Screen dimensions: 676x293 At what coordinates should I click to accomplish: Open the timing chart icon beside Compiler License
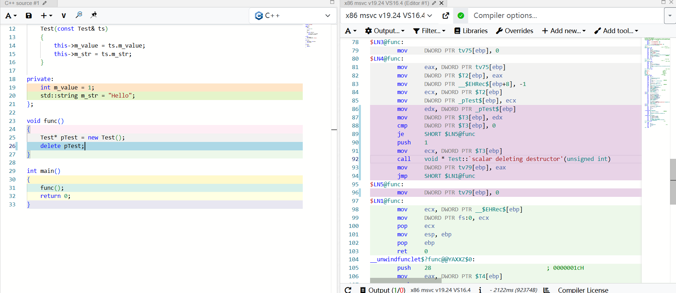pyautogui.click(x=546, y=290)
